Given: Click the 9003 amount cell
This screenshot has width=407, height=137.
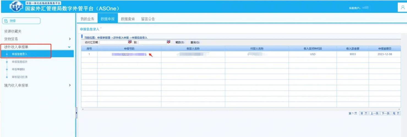Looking at the screenshot, I should pos(353,54).
